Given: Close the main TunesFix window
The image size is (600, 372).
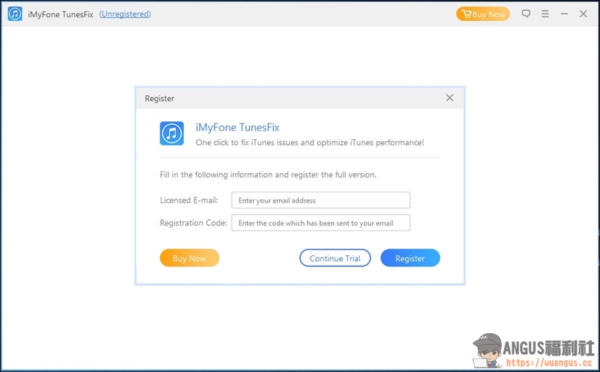Looking at the screenshot, I should pyautogui.click(x=583, y=14).
